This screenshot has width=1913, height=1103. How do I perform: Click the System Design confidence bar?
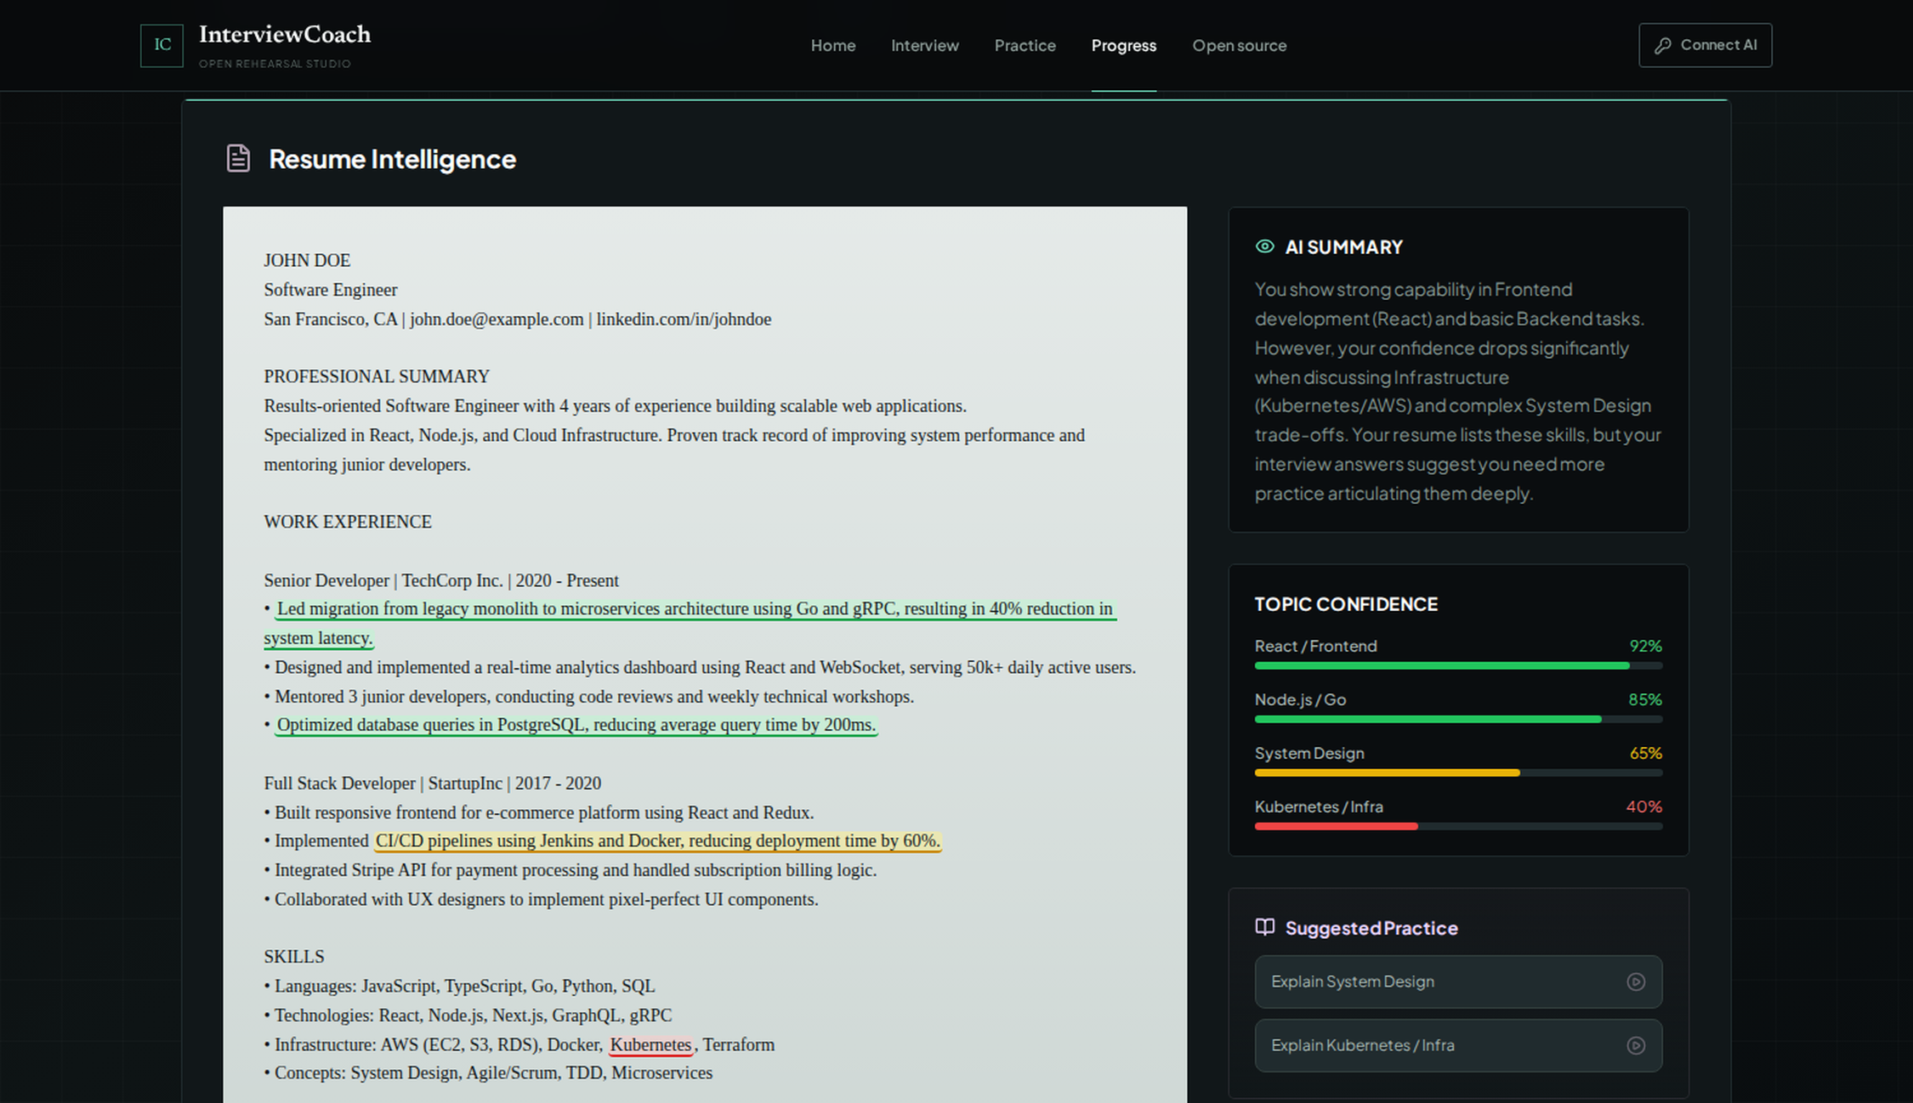pyautogui.click(x=1458, y=773)
